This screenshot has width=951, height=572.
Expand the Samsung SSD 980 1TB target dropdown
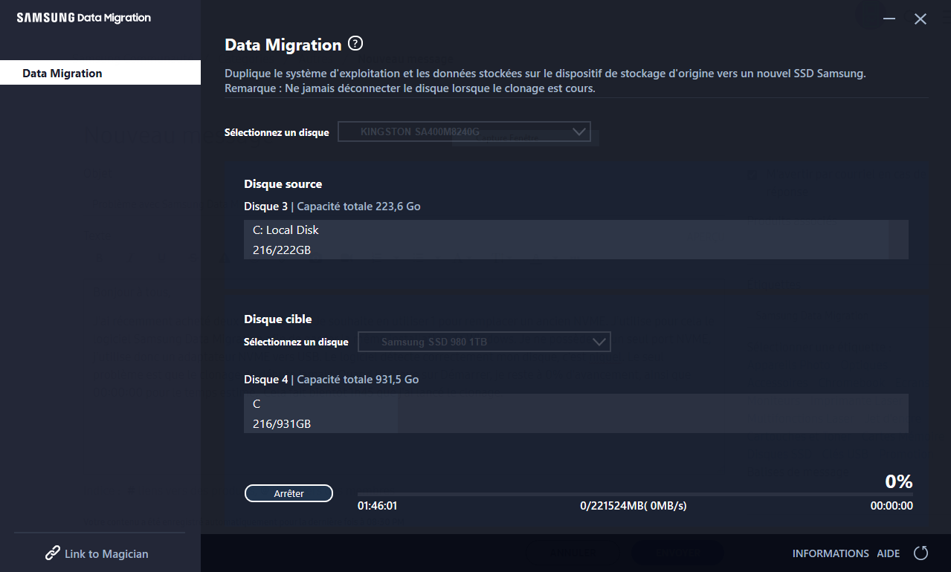484,342
